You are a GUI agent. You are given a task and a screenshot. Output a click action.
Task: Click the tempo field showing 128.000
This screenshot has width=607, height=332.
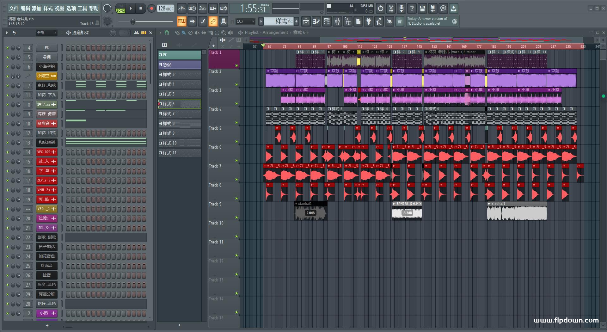(x=165, y=9)
